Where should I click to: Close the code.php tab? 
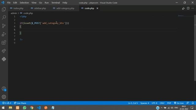point(97,8)
